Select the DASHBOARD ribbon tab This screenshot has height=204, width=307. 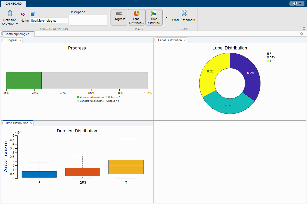point(14,4)
